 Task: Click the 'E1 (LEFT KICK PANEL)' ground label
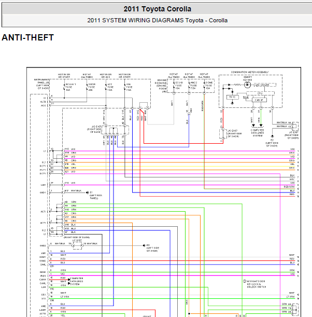coord(96,195)
